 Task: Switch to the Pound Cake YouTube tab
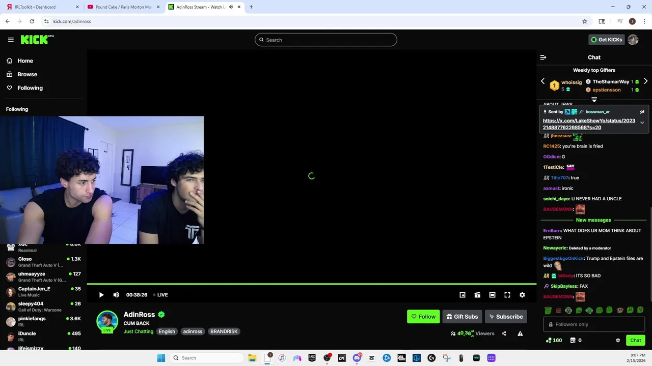[x=122, y=7]
